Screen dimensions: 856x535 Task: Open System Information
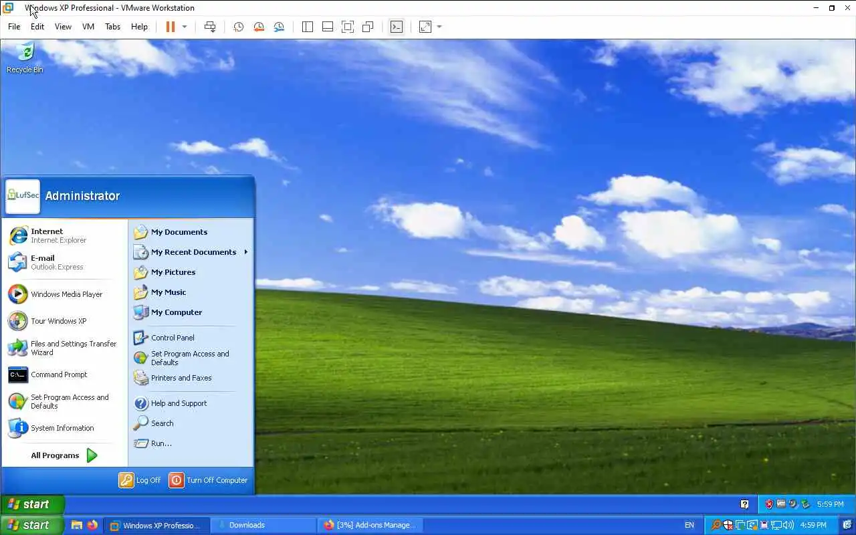pos(66,428)
